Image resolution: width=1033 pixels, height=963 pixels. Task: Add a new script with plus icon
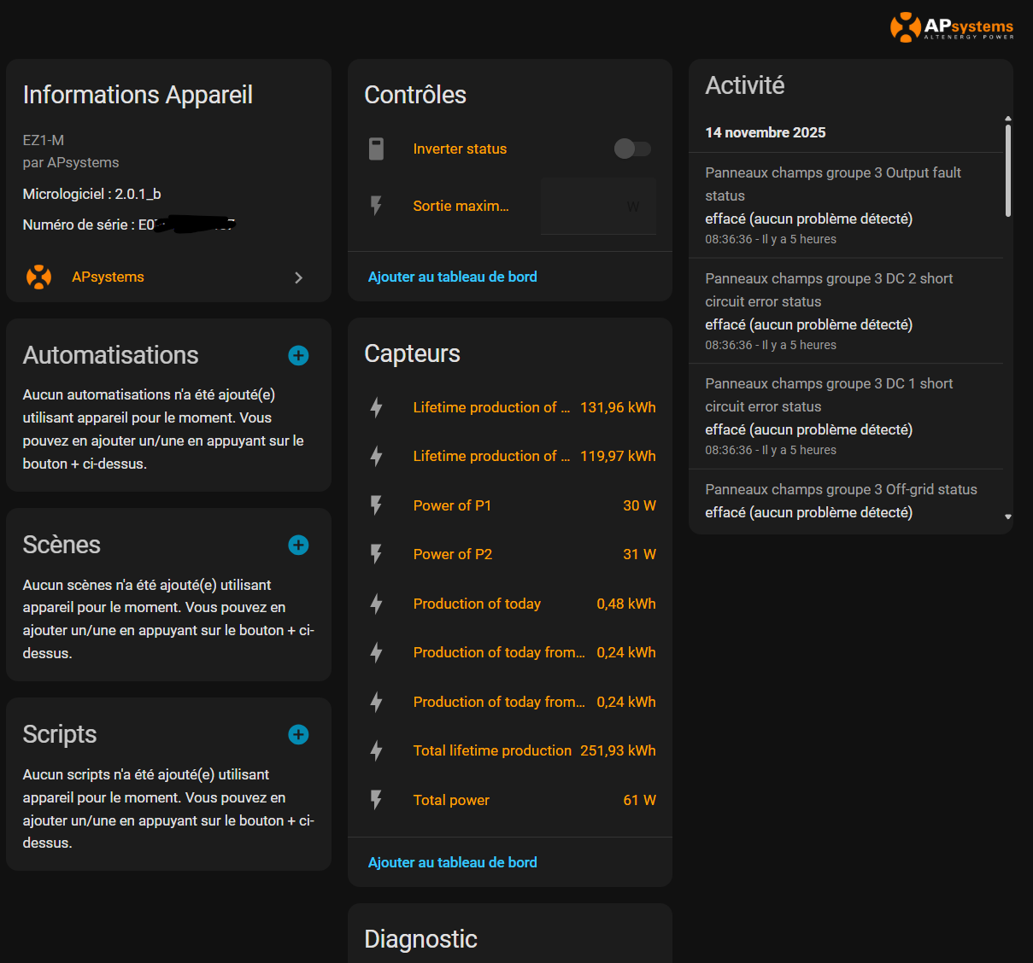coord(298,734)
